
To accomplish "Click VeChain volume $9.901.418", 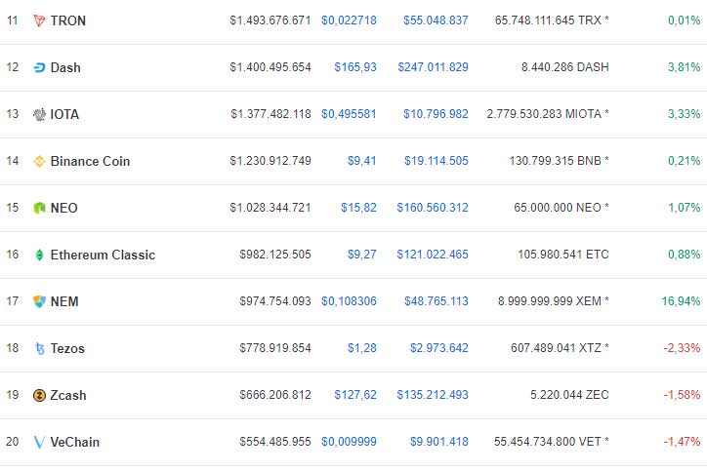I will click(439, 442).
